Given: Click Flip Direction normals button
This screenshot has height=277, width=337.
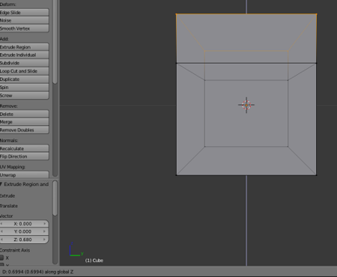Looking at the screenshot, I should [24, 156].
